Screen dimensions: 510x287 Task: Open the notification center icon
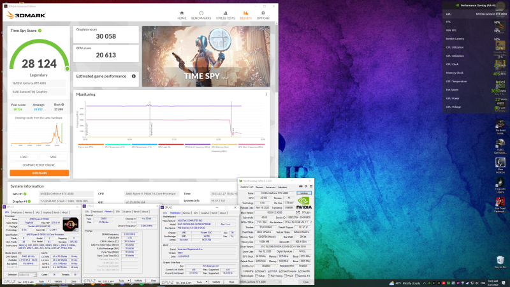(x=503, y=283)
